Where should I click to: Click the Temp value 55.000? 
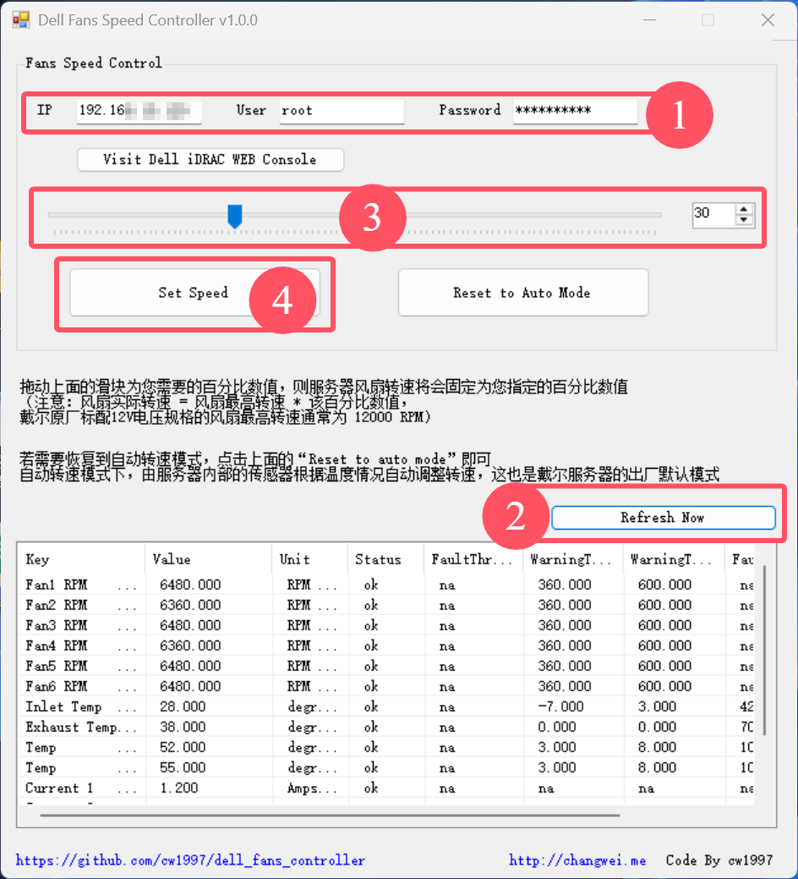click(183, 767)
